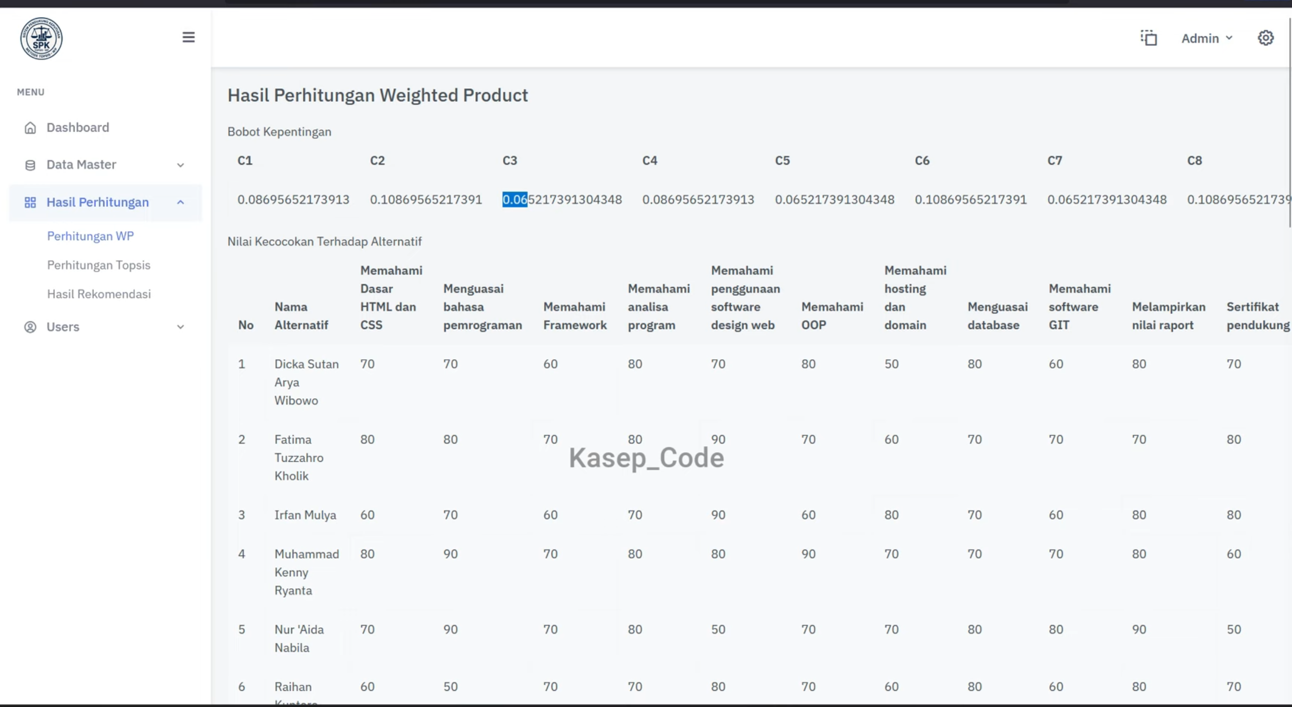1292x707 pixels.
Task: Click the Hasil Perhitungan Weighted Product heading
Action: coord(377,95)
